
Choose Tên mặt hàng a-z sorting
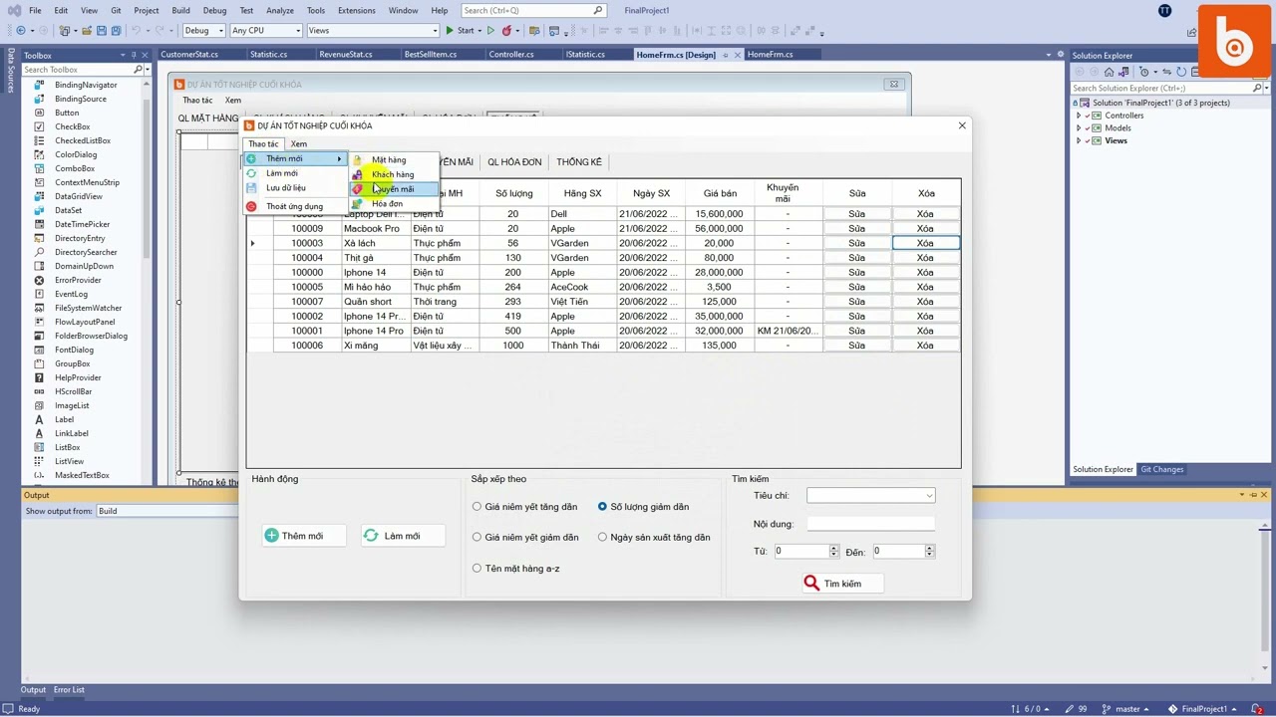pyautogui.click(x=477, y=569)
